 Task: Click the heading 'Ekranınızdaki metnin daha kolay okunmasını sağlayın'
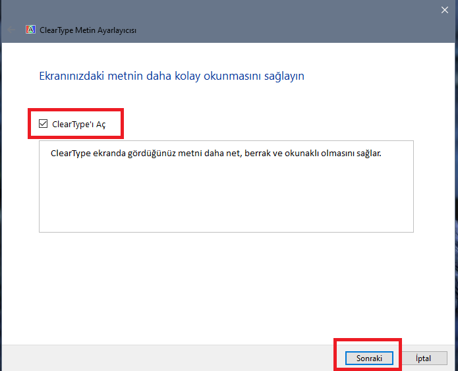(172, 76)
